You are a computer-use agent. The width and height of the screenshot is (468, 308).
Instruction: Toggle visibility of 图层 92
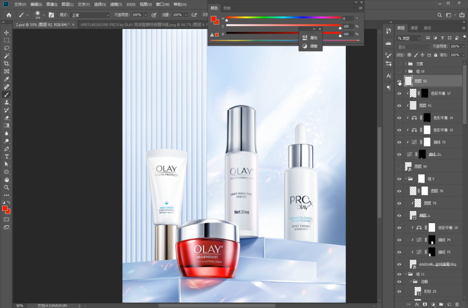click(400, 81)
